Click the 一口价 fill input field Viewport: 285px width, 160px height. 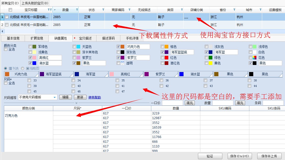(x=172, y=103)
